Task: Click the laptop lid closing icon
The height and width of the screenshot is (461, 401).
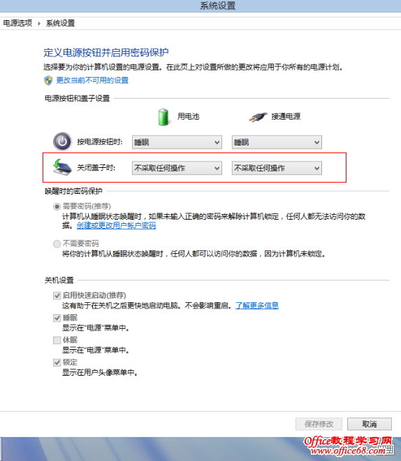Action: point(62,167)
